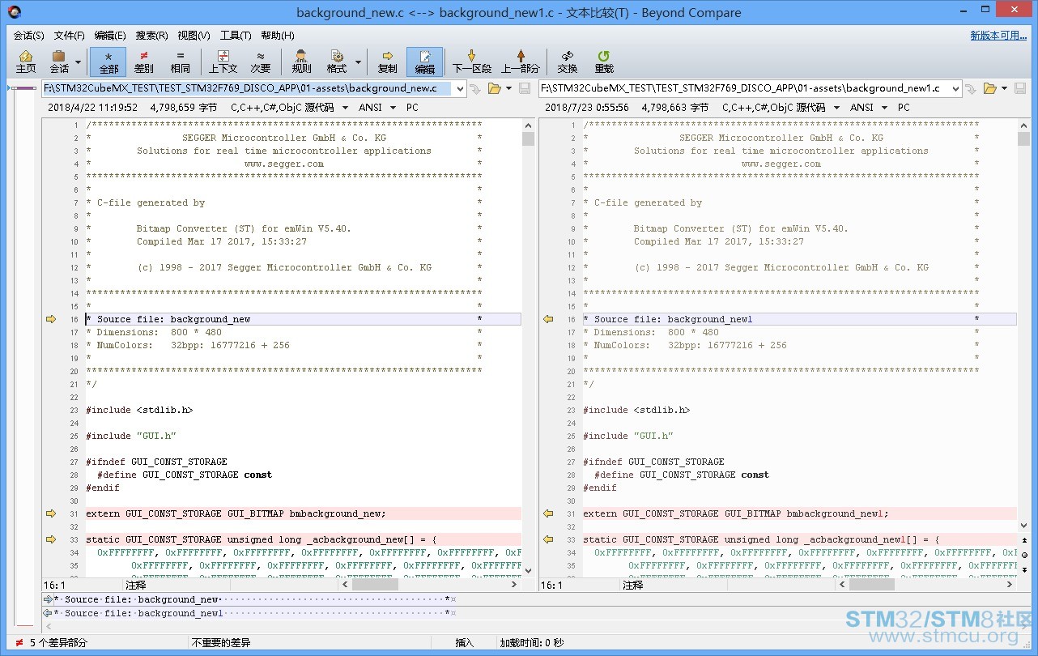Click the '5 个差异部分' status bar entry
This screenshot has height=656, width=1038.
[58, 643]
